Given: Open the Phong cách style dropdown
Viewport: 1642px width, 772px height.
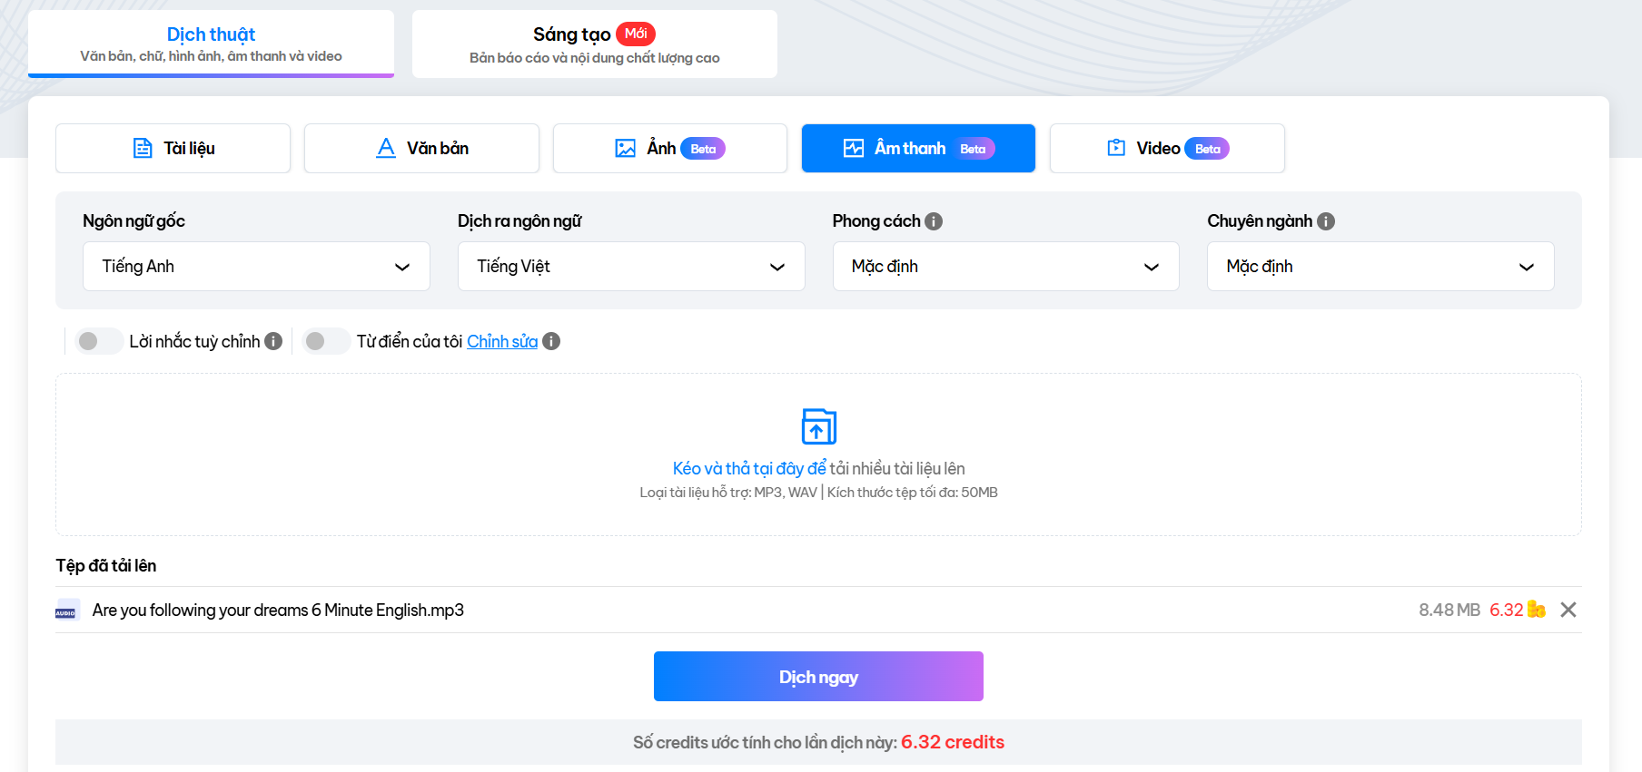Looking at the screenshot, I should click(x=1005, y=267).
